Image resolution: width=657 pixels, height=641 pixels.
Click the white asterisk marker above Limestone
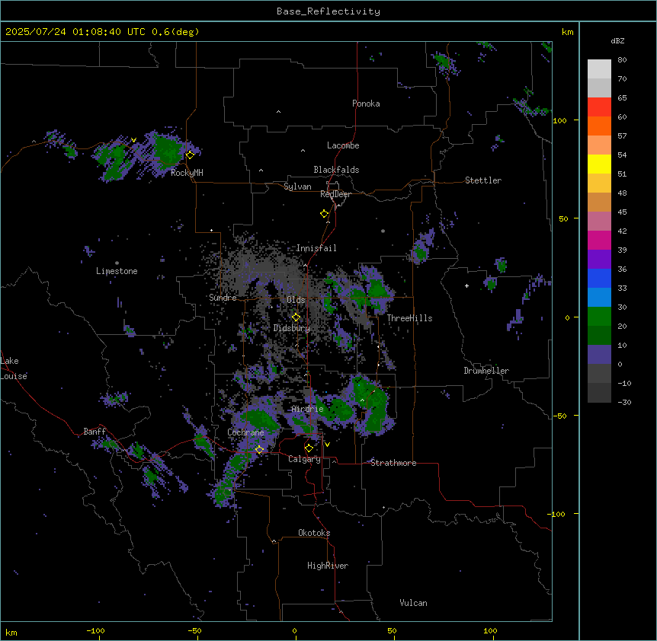(x=117, y=263)
